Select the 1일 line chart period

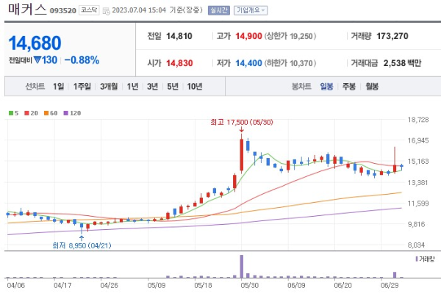coord(59,86)
